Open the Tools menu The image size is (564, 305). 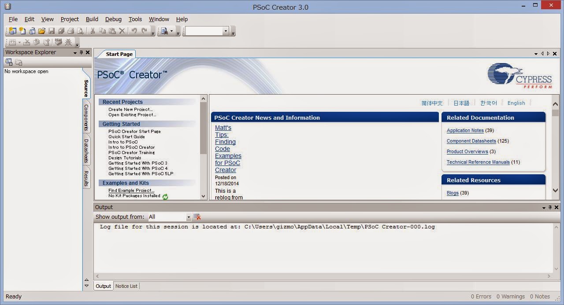coord(135,19)
